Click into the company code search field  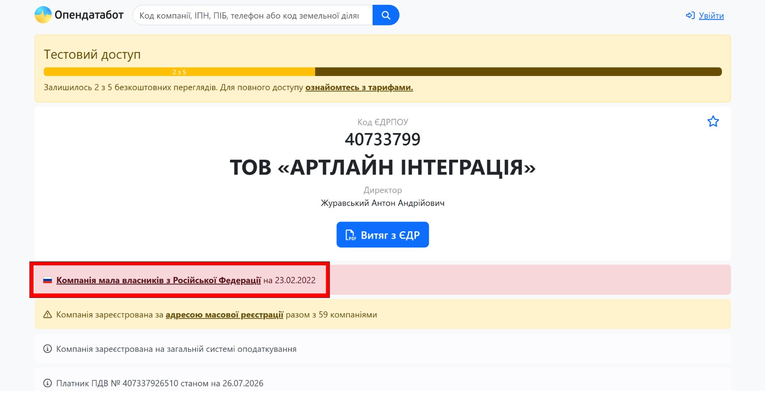pos(252,15)
